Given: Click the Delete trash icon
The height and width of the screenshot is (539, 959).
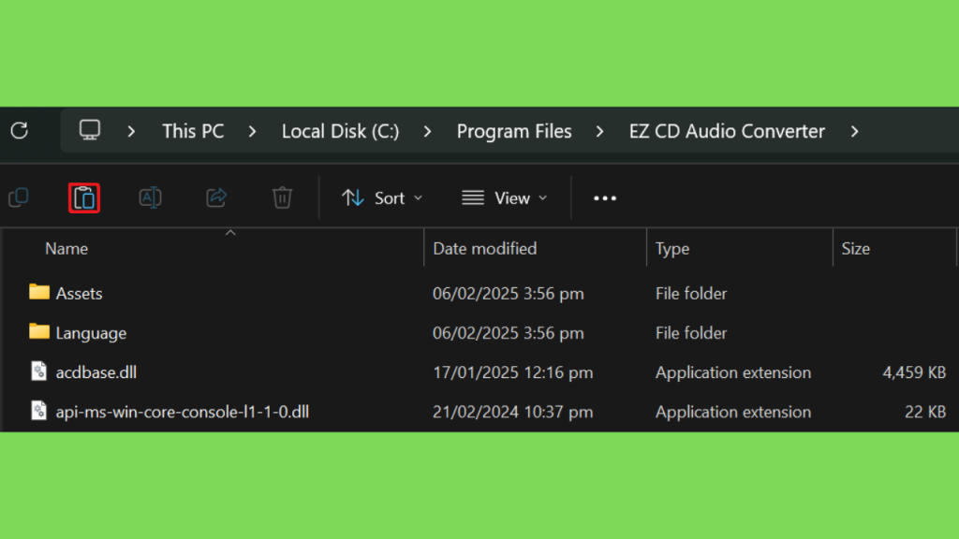Looking at the screenshot, I should point(282,197).
